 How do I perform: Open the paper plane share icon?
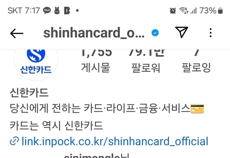[181, 32]
